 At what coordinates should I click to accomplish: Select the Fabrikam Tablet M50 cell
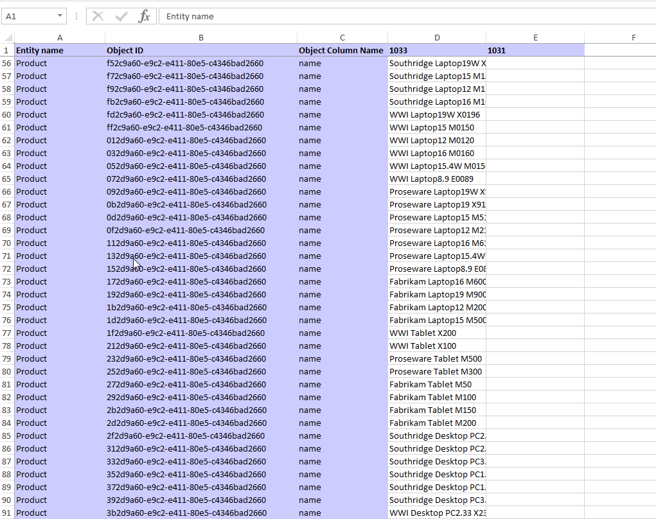pos(437,385)
